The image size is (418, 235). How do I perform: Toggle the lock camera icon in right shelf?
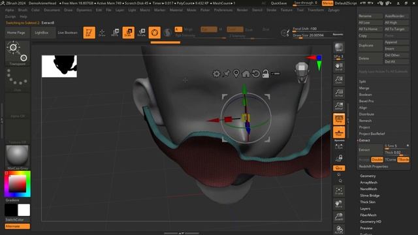click(339, 158)
